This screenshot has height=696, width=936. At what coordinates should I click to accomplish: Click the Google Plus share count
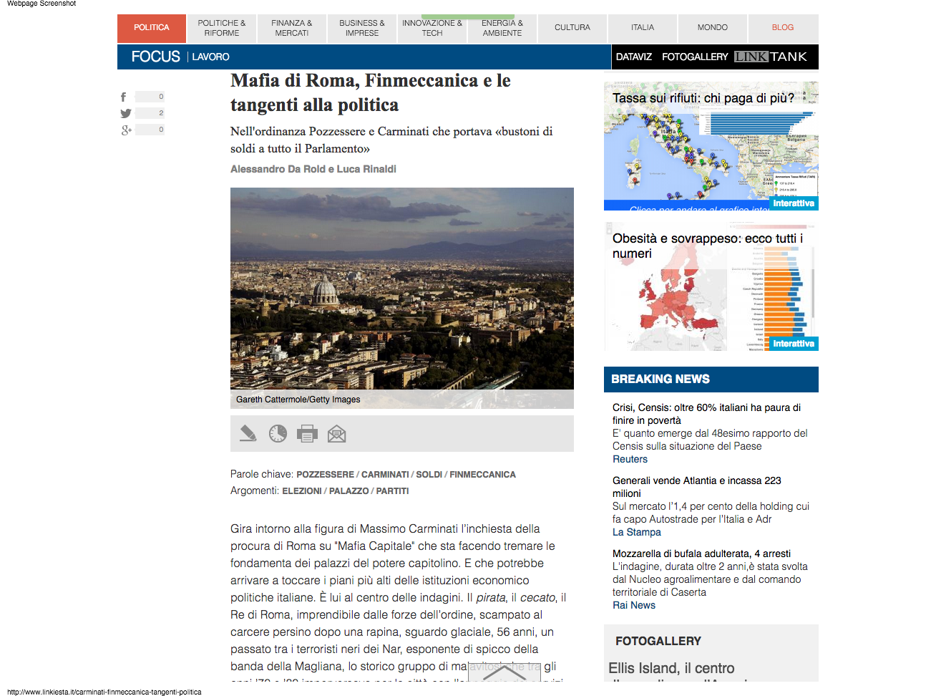coord(150,130)
